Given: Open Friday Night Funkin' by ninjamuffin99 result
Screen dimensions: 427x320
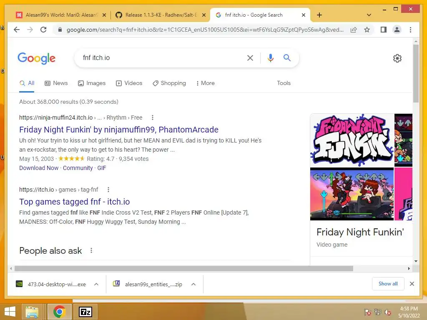Looking at the screenshot, I should pyautogui.click(x=119, y=130).
